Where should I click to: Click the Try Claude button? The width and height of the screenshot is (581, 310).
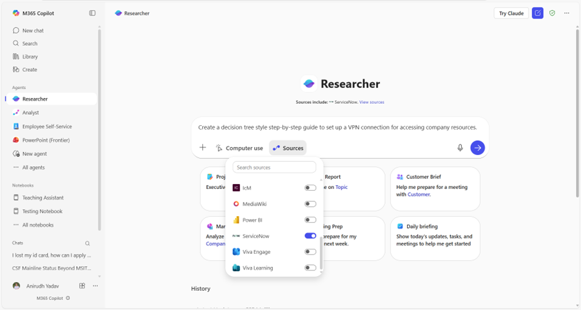[511, 13]
